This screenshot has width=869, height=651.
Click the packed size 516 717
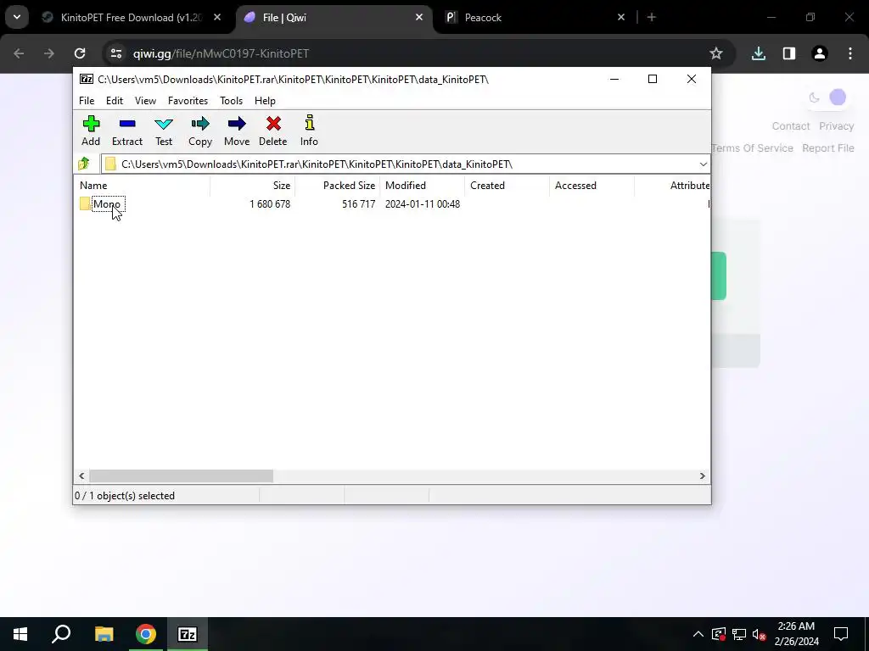pyautogui.click(x=359, y=203)
